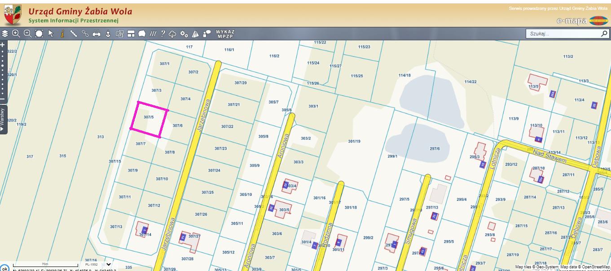Click the search magnifier button
The image size is (611, 271).
pyautogui.click(x=604, y=34)
